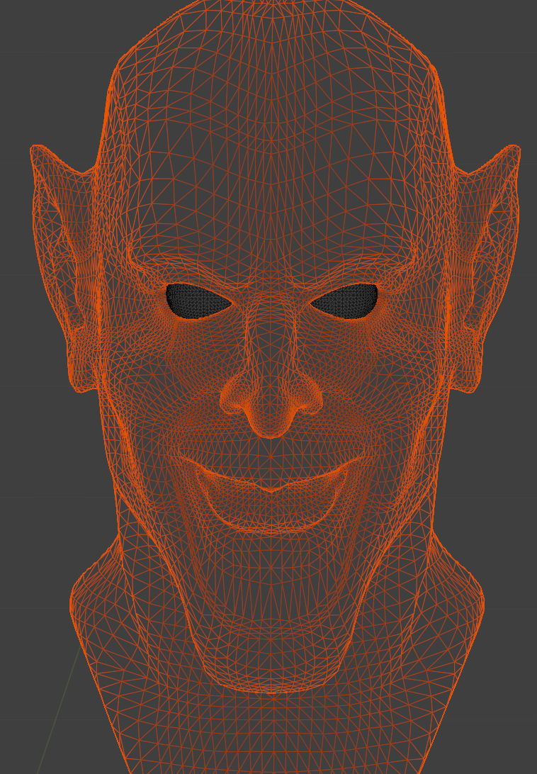Select the tip of the nose
The width and height of the screenshot is (537, 774).
click(270, 425)
